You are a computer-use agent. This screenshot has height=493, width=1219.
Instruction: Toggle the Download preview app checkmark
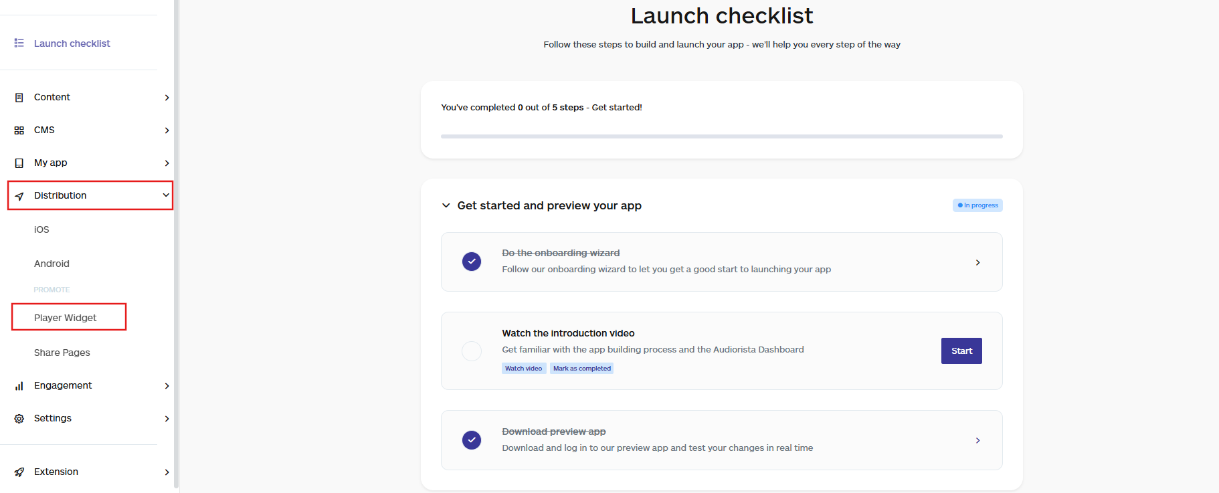pos(472,440)
